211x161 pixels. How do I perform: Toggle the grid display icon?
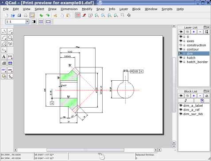pyautogui.click(x=78, y=15)
